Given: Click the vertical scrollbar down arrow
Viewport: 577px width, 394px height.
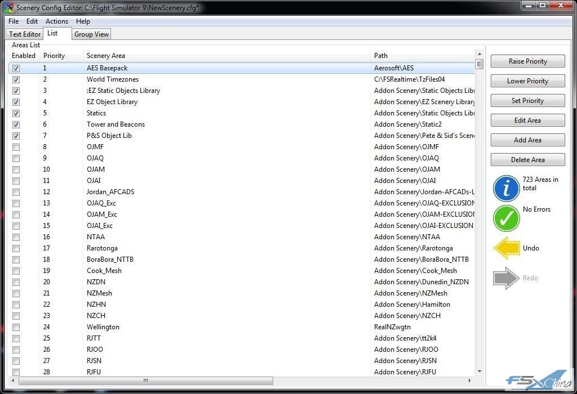Looking at the screenshot, I should (x=479, y=371).
